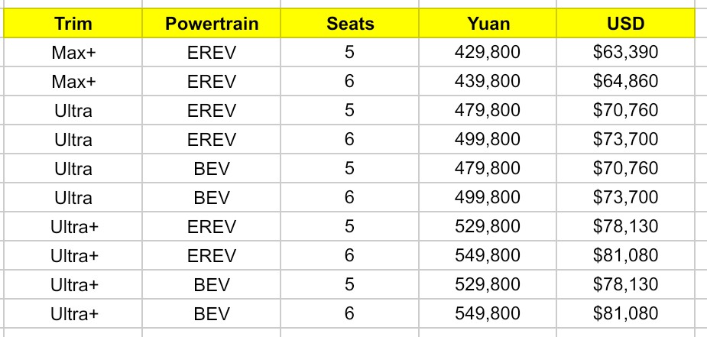Select the Seats header cell
This screenshot has height=337, width=707.
(350, 24)
